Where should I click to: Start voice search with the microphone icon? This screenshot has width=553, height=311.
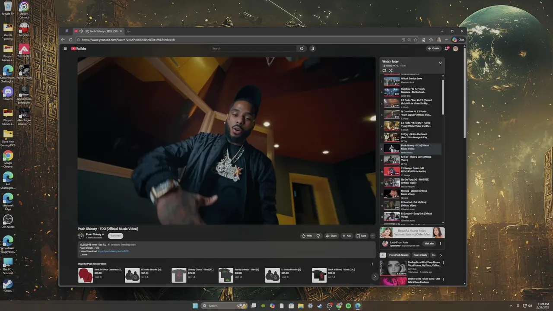[312, 48]
